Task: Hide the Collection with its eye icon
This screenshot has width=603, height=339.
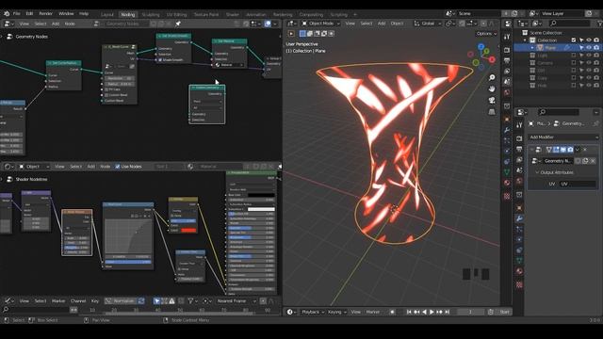Action: point(588,40)
